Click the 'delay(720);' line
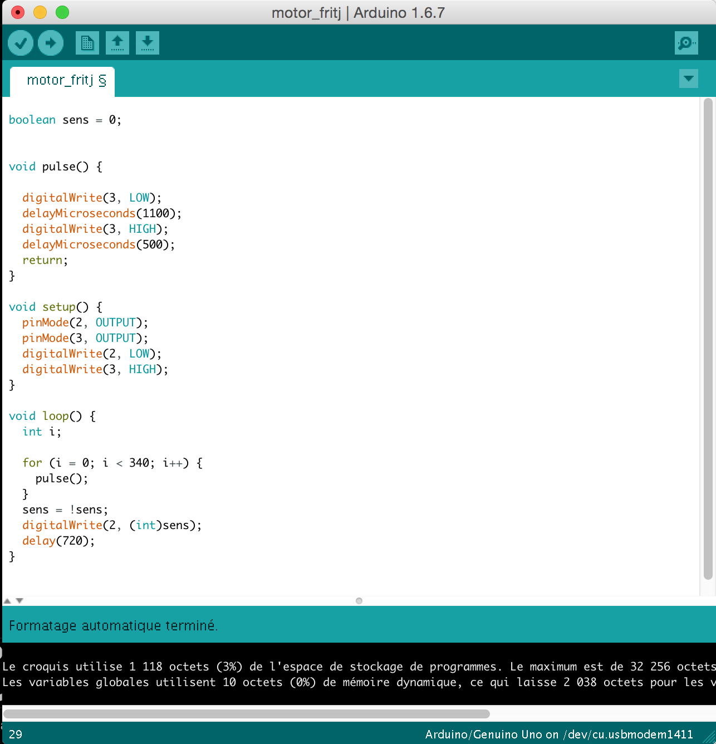The image size is (716, 744). 58,541
